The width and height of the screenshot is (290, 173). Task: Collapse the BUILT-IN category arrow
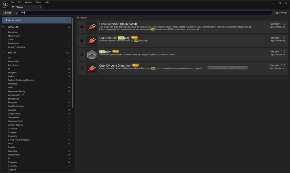(x=3, y=52)
